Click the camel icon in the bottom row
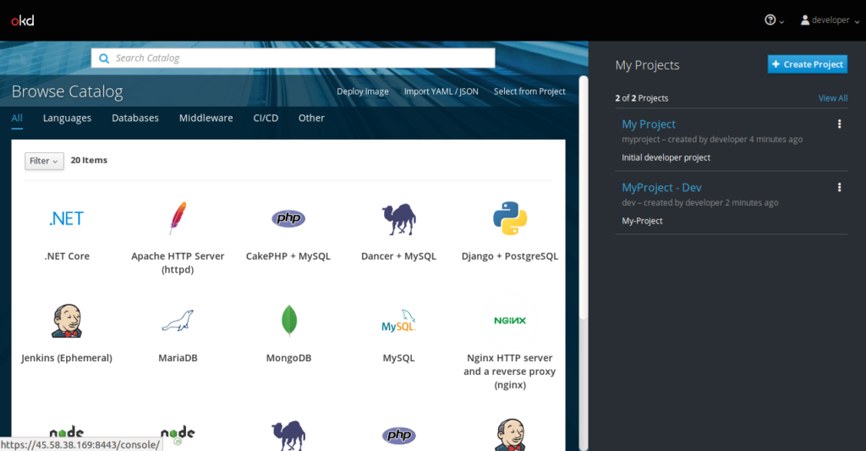Image resolution: width=866 pixels, height=451 pixels. click(x=288, y=436)
